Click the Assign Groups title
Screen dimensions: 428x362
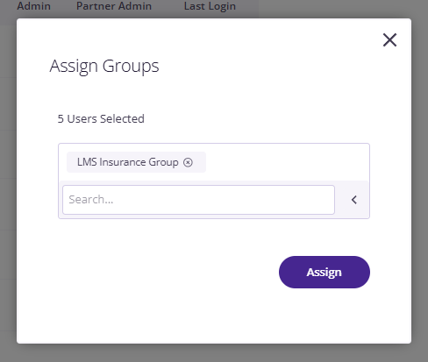coord(104,67)
